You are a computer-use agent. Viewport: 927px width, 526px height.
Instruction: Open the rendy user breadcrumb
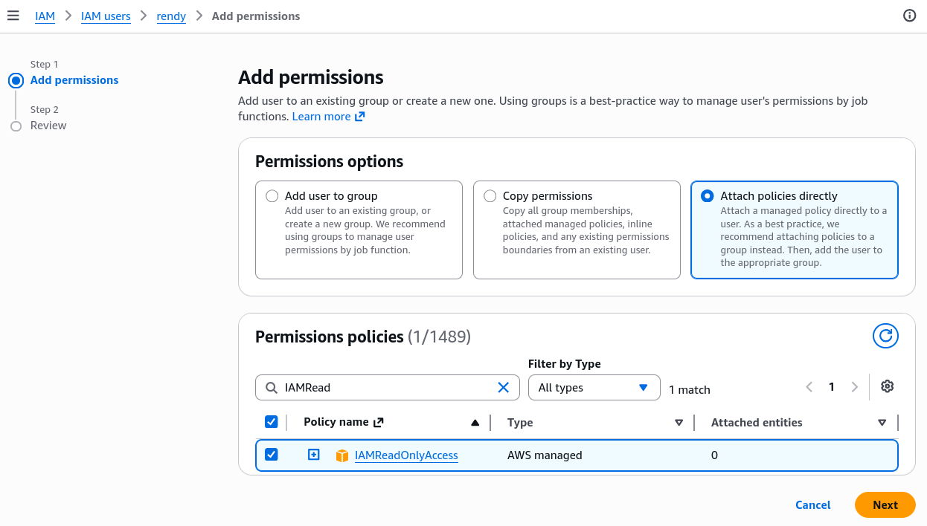(171, 16)
